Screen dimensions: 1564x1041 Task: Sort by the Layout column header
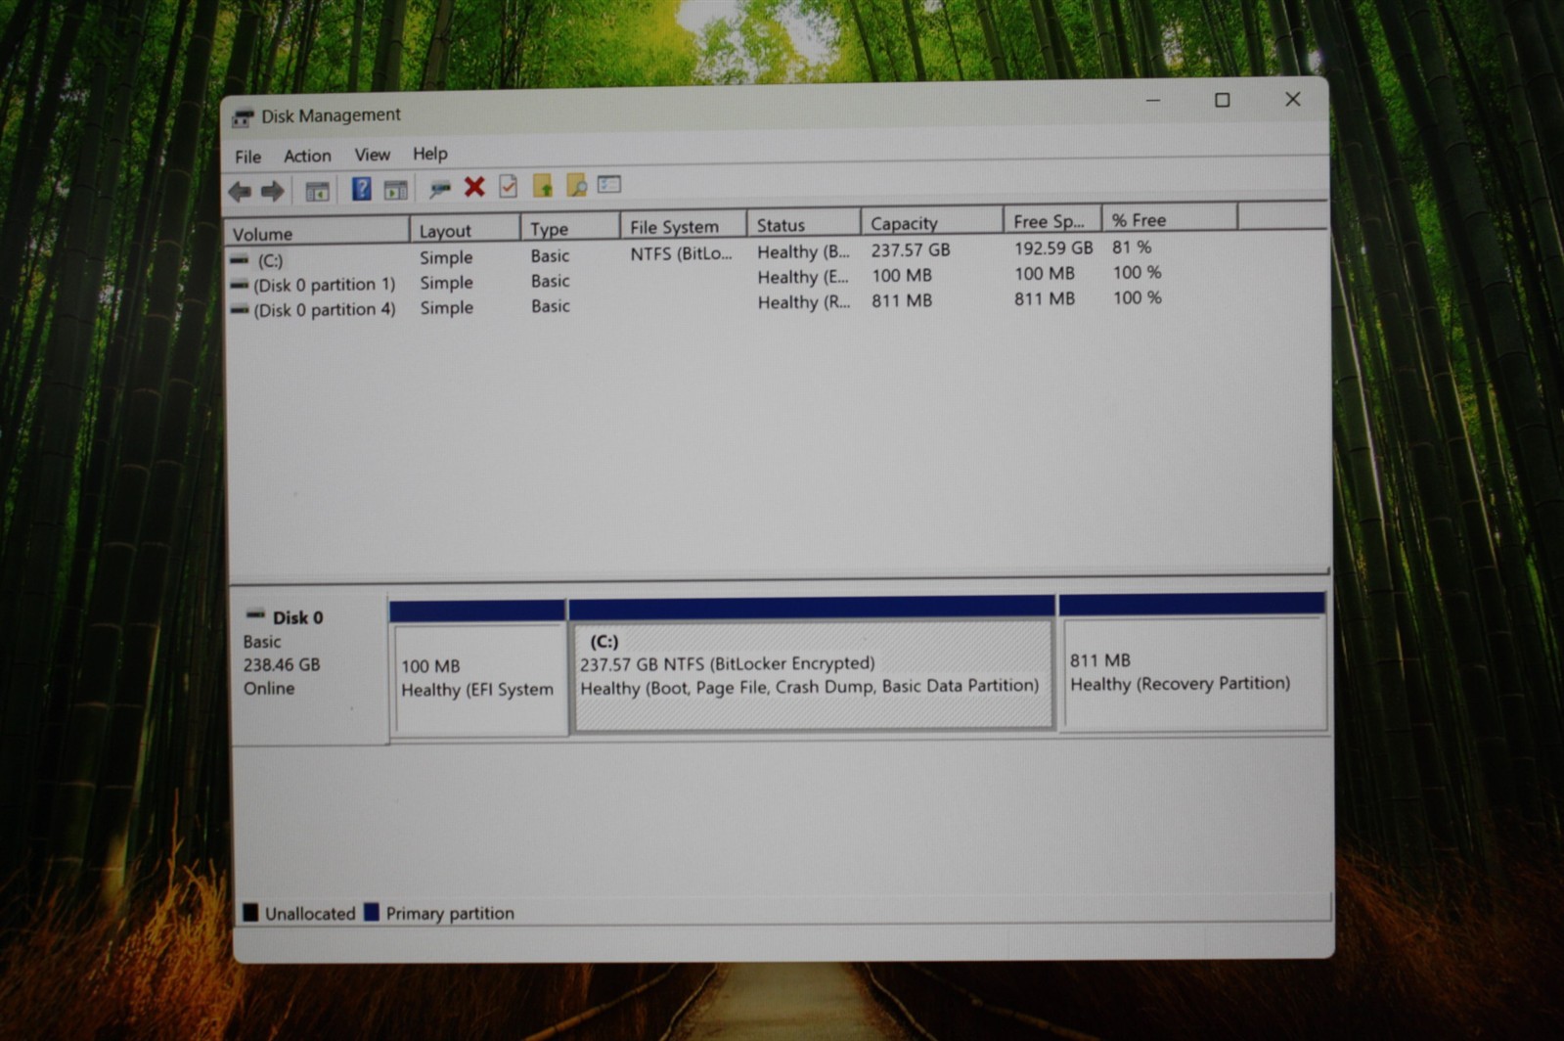tap(465, 230)
